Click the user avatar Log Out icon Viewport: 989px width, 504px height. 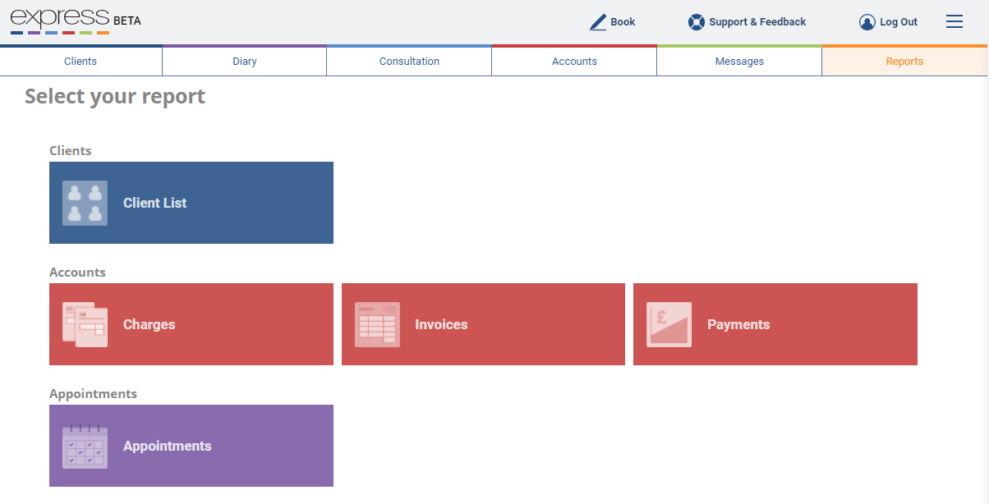click(x=867, y=22)
